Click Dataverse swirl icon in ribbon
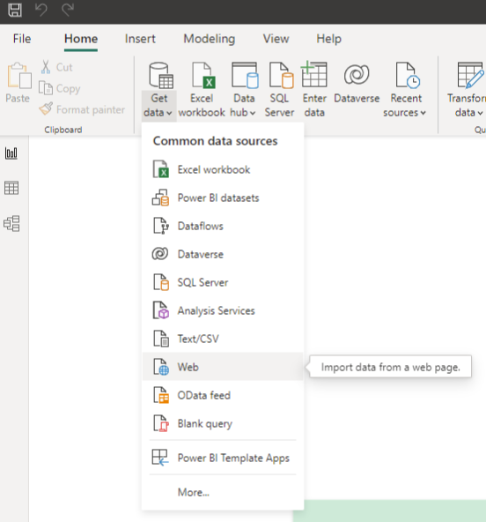The height and width of the screenshot is (522, 486). 357,74
